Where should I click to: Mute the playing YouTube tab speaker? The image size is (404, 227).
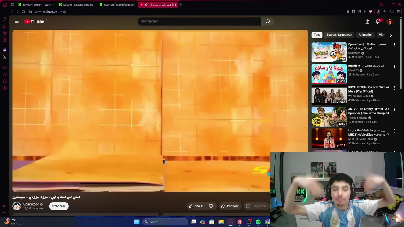click(x=146, y=5)
